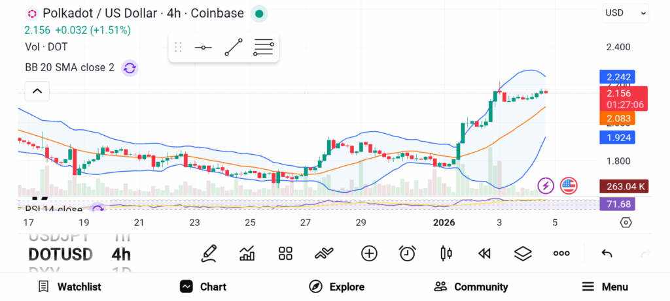The image size is (670, 301).
Task: Open the pencil drawing tools icon
Action: point(209,253)
